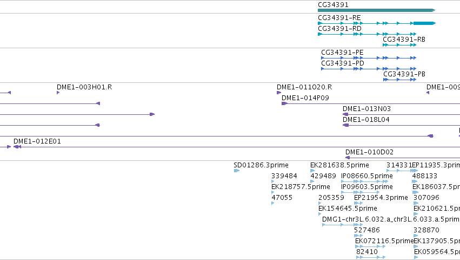Click EST 488133 label

pyautogui.click(x=424, y=176)
